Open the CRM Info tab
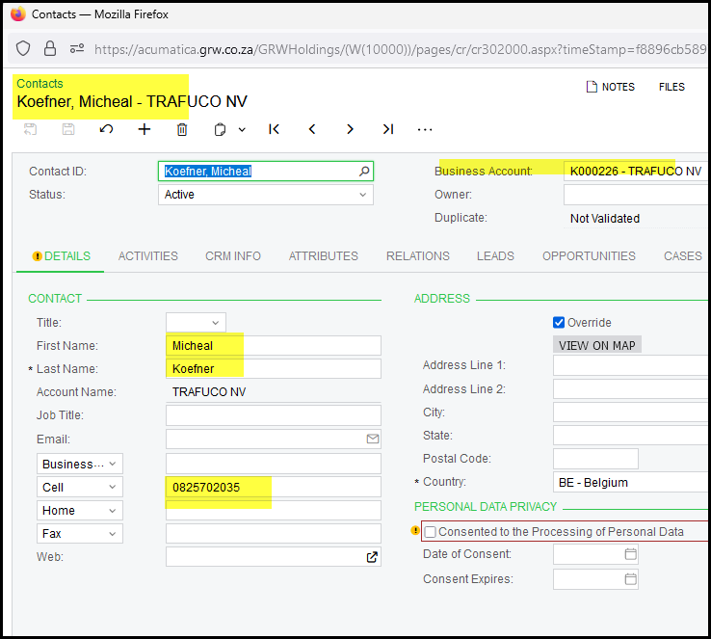 [232, 256]
